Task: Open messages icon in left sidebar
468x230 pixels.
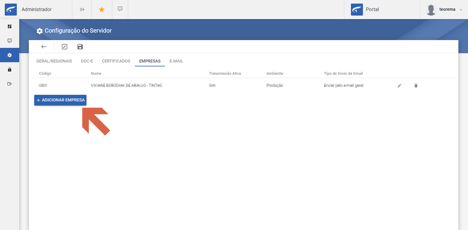Action: coord(10,41)
